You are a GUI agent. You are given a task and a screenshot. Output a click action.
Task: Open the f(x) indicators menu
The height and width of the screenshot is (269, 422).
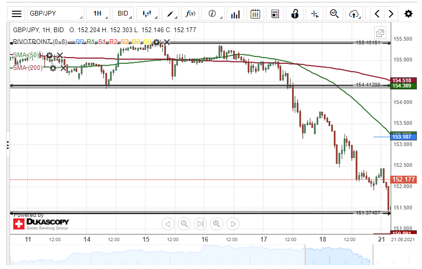coord(190,14)
